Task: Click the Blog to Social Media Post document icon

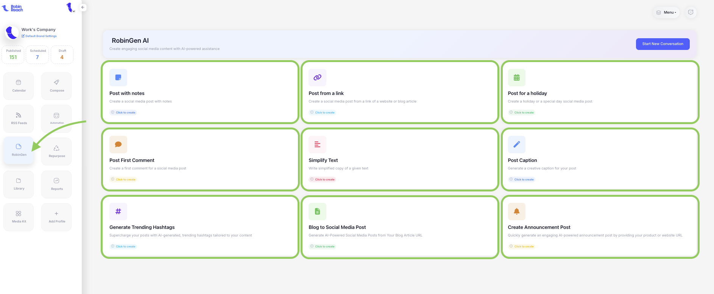Action: [x=317, y=212]
